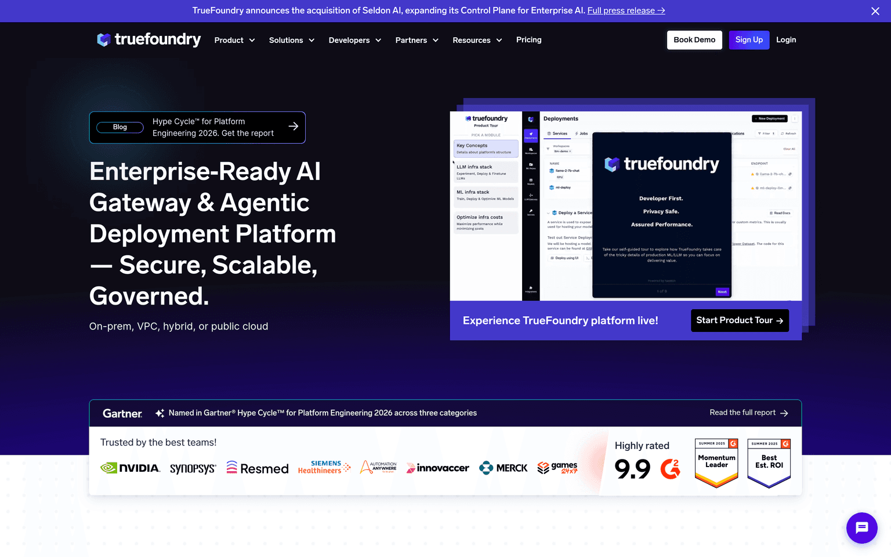Screen dimensions: 891x557
Task: Select Optimize infra costs module
Action: pos(486,223)
